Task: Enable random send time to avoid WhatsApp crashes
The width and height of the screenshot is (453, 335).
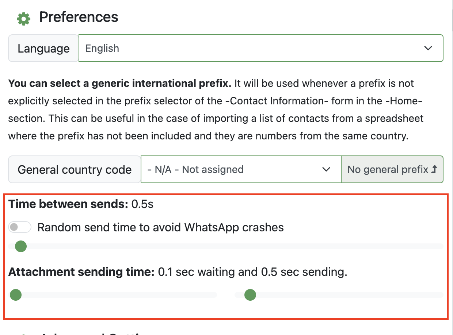Action: (20, 227)
